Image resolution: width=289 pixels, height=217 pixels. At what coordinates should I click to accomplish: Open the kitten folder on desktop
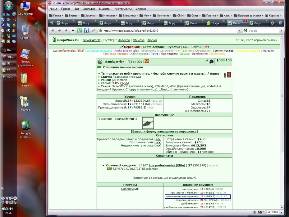25,80
